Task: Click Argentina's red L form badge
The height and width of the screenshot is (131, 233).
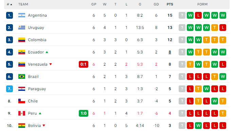Action: 198,15
